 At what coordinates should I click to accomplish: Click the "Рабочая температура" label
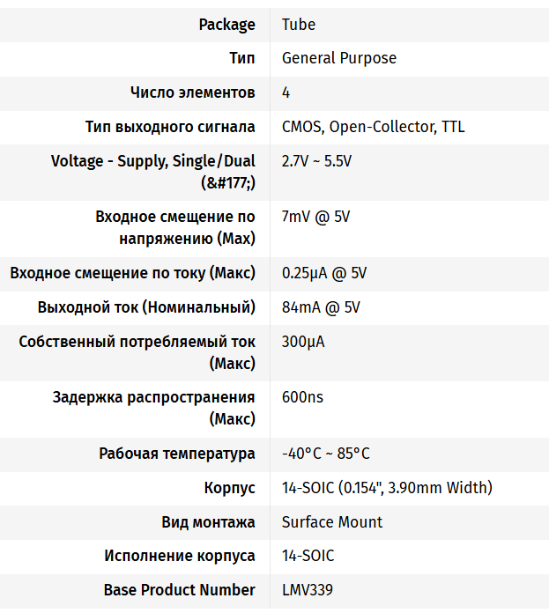click(177, 454)
